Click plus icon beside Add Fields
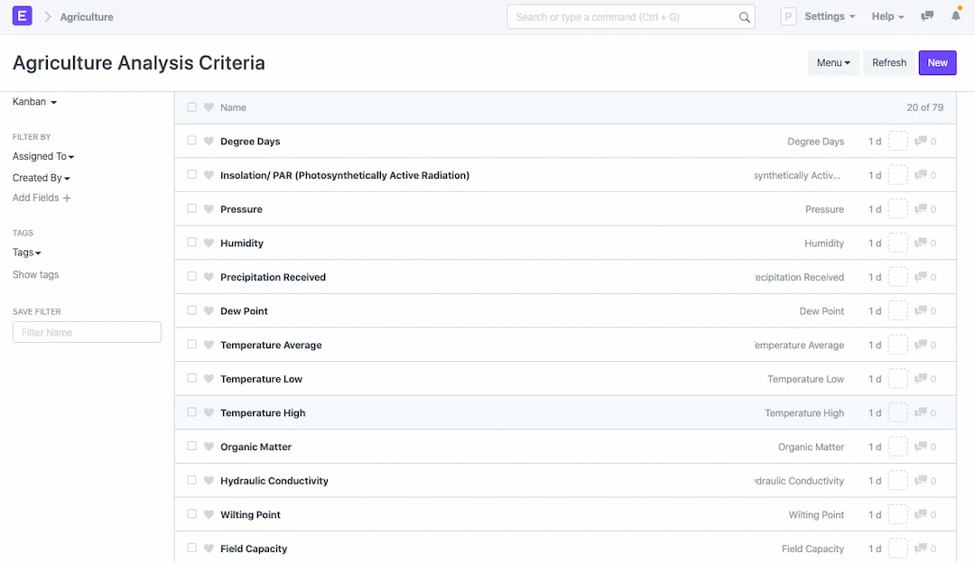Image resolution: width=975 pixels, height=563 pixels. [x=67, y=198]
